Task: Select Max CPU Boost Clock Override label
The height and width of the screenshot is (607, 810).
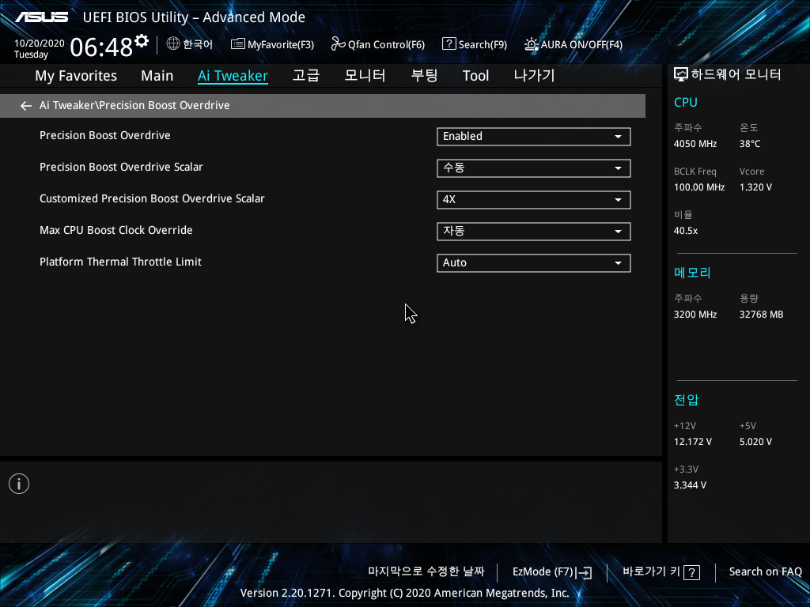Action: click(x=116, y=230)
